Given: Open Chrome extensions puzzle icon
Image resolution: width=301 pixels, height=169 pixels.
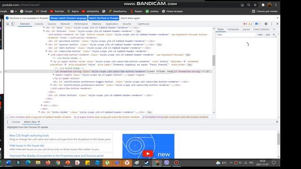Looking at the screenshot, I should [x=263, y=5].
